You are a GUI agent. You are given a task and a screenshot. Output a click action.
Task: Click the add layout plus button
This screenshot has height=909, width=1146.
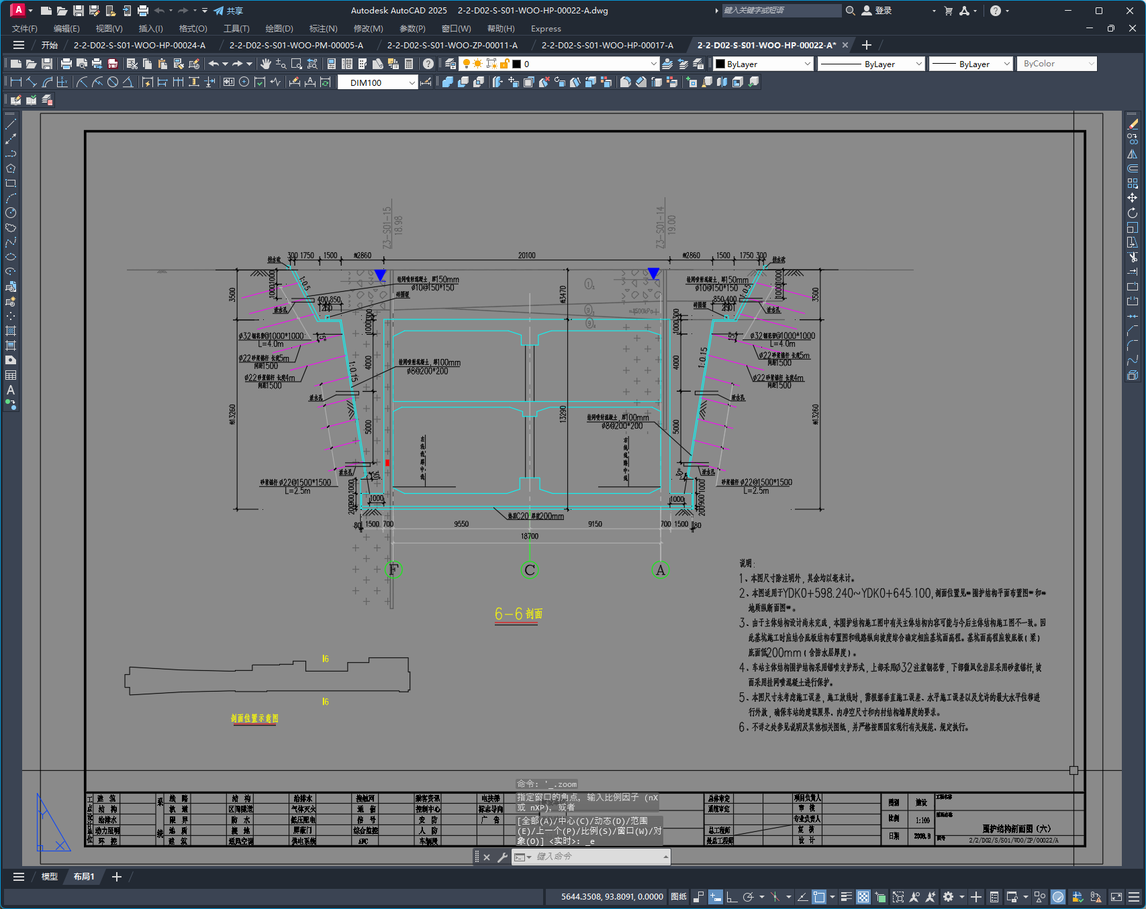116,877
